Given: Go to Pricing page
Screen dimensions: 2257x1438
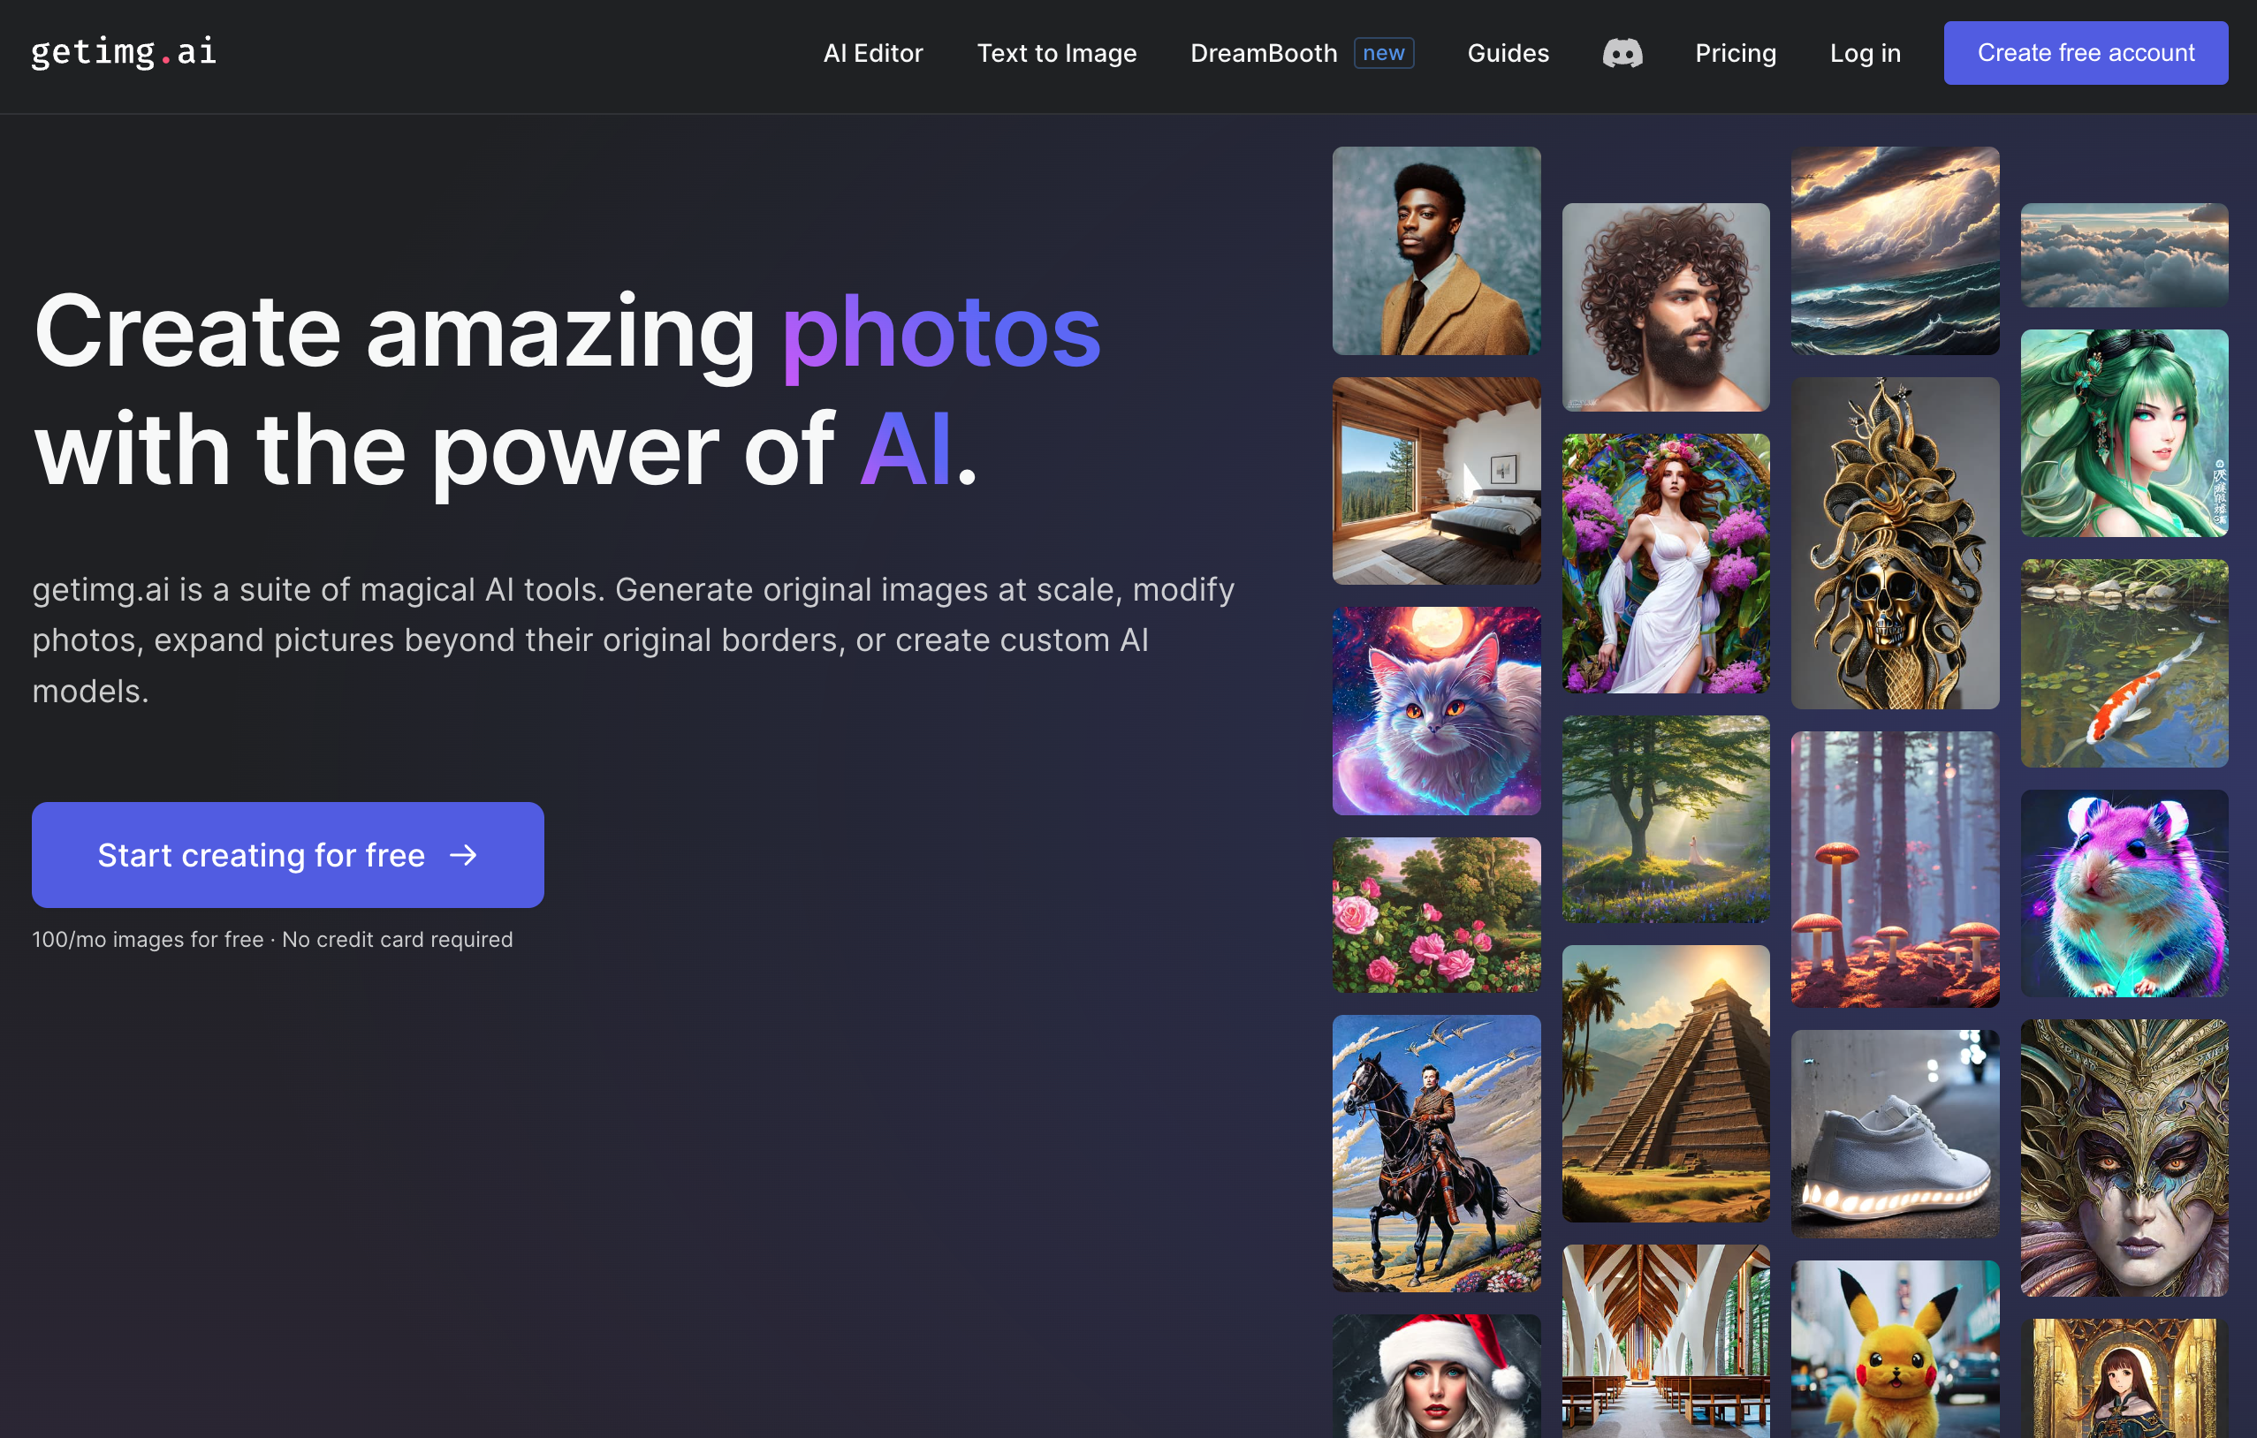Looking at the screenshot, I should coord(1735,53).
